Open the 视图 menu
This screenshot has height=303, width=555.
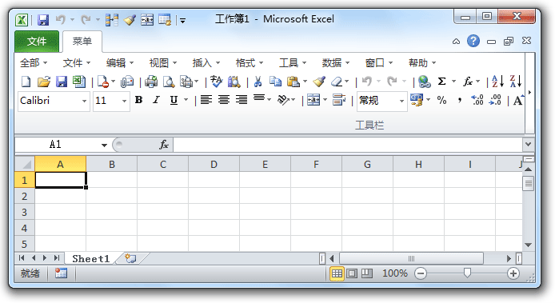point(163,63)
